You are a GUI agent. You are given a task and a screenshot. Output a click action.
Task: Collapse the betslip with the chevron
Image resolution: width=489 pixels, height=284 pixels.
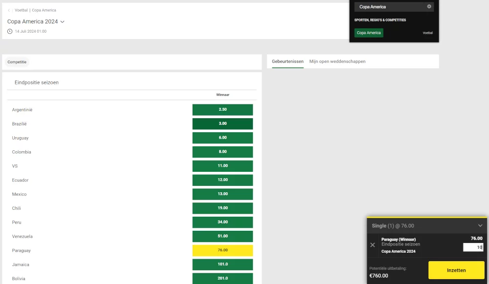(x=480, y=225)
